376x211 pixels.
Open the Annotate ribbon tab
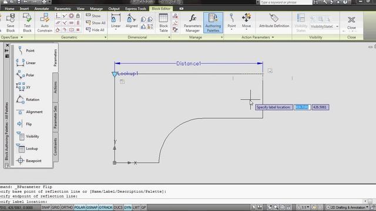pyautogui.click(x=42, y=9)
